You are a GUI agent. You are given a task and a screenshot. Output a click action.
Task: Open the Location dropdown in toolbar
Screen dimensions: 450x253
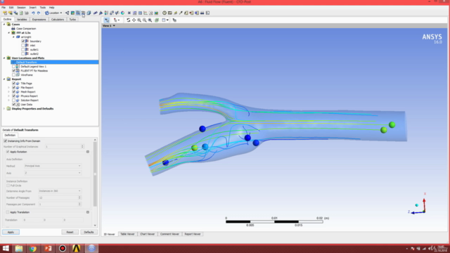pyautogui.click(x=53, y=13)
